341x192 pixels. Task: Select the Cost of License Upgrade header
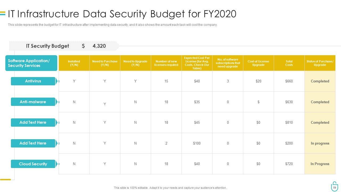point(258,63)
